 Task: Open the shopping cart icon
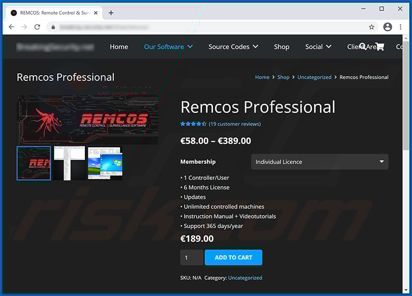tap(380, 46)
